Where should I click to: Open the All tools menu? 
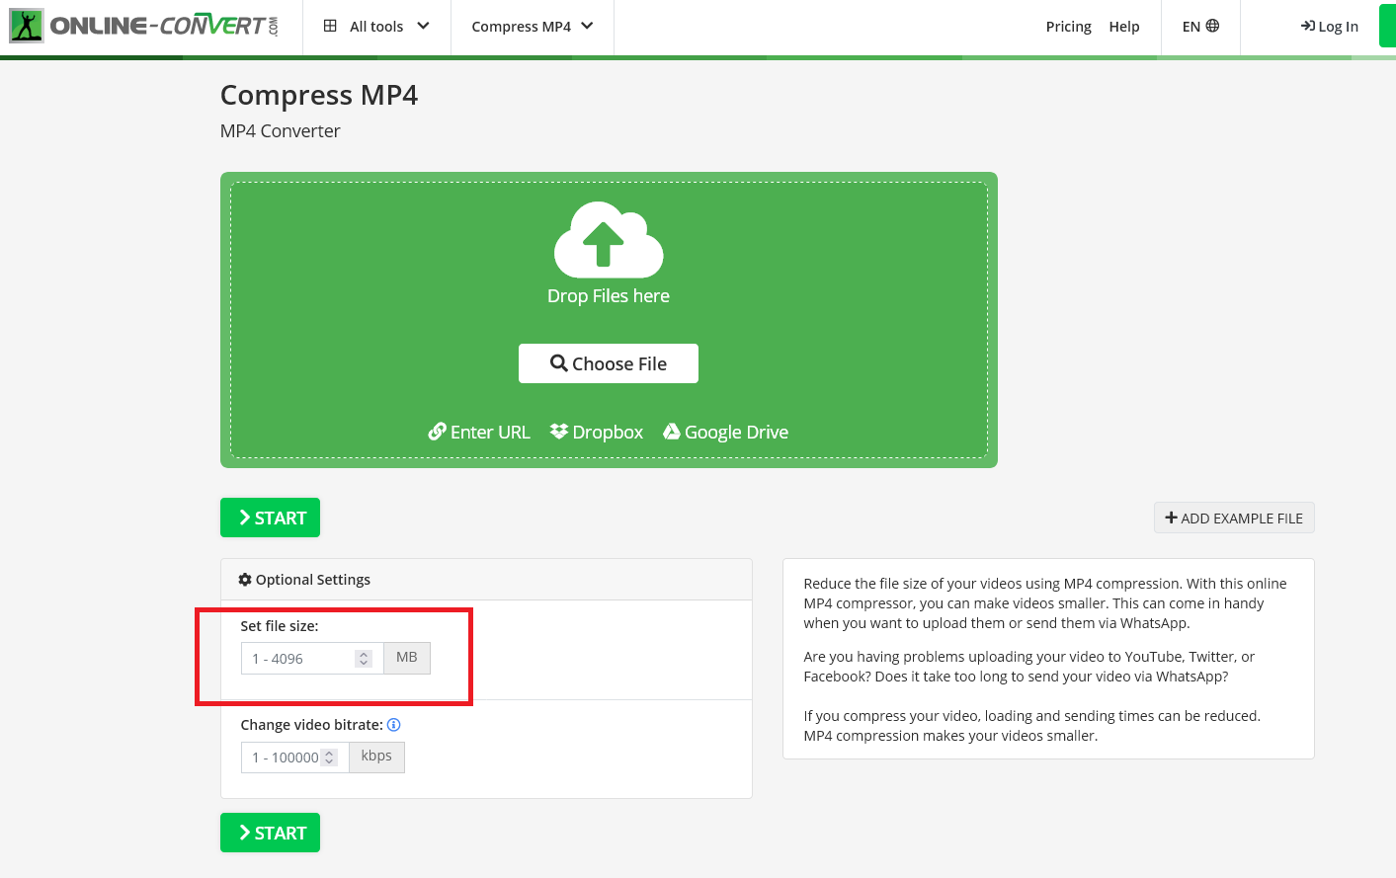click(376, 27)
